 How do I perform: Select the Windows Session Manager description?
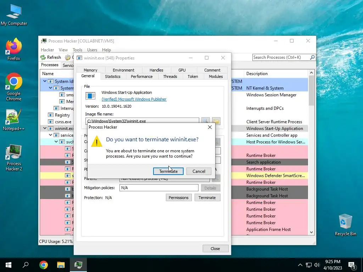(271, 95)
